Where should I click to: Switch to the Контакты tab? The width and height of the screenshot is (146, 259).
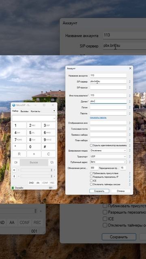point(35,111)
